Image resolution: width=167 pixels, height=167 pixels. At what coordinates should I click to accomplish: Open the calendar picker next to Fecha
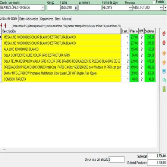[76, 8]
